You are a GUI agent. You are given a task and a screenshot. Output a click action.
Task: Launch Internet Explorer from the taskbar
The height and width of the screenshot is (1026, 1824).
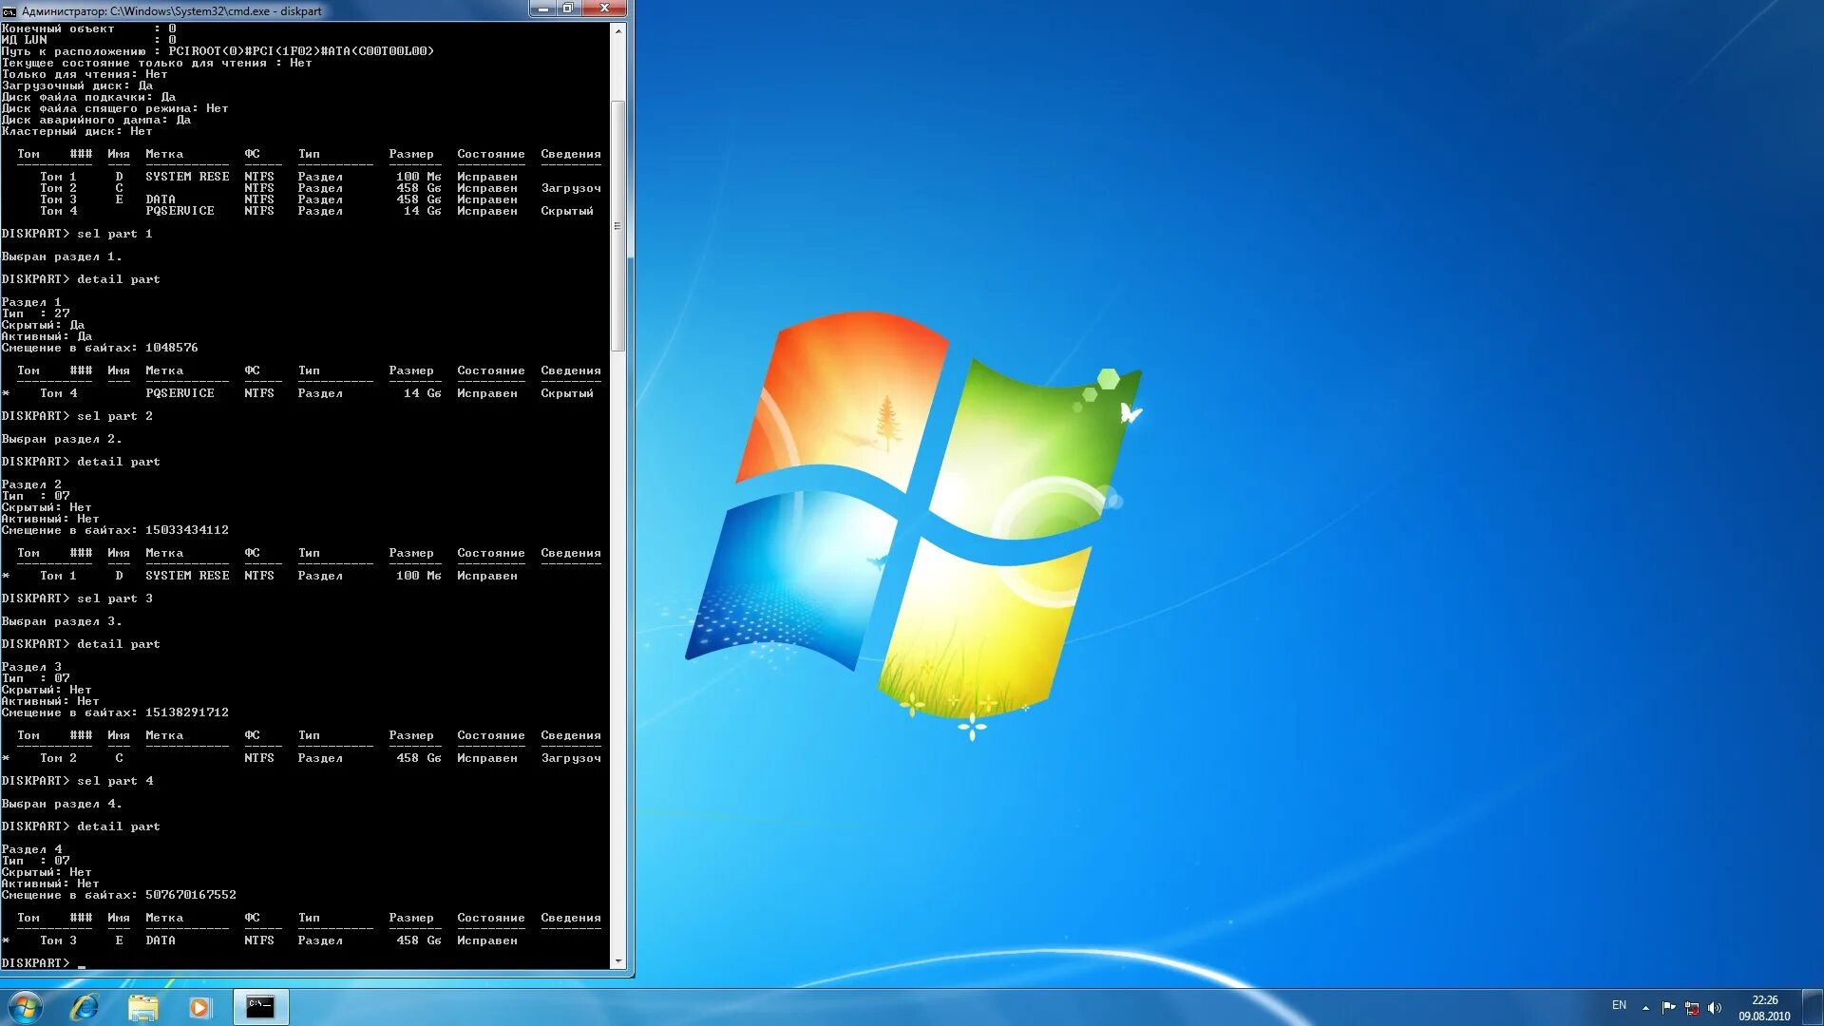tap(84, 1007)
